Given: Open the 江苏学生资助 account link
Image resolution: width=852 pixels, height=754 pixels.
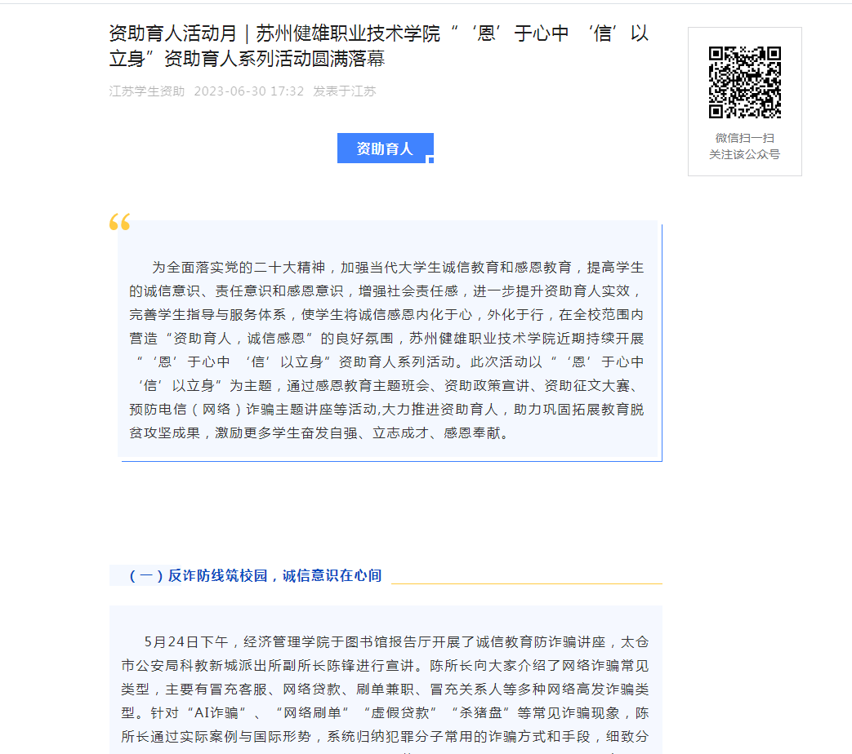Looking at the screenshot, I should click(147, 91).
